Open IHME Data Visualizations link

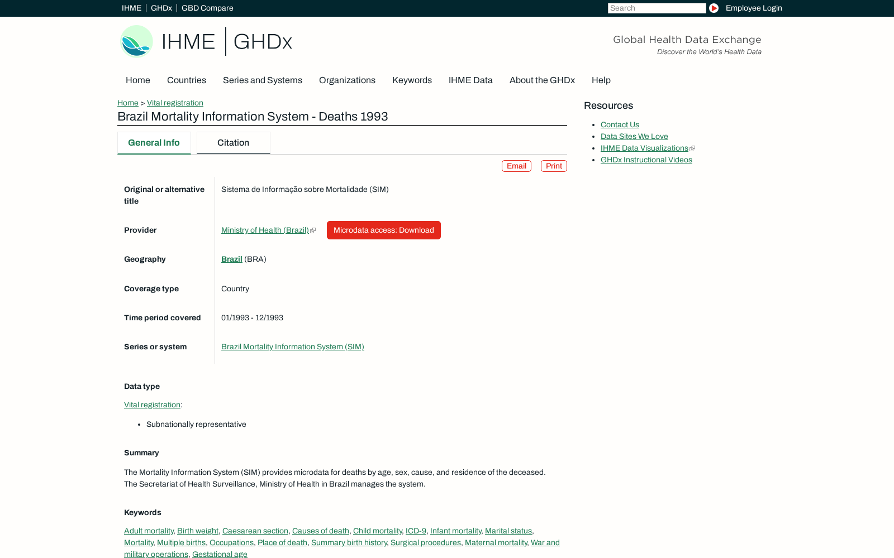tap(644, 148)
